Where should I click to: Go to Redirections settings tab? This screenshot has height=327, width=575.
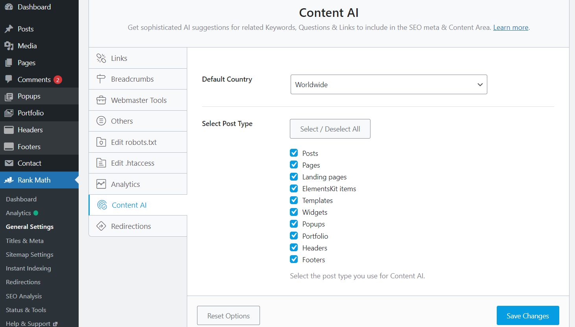click(138, 226)
